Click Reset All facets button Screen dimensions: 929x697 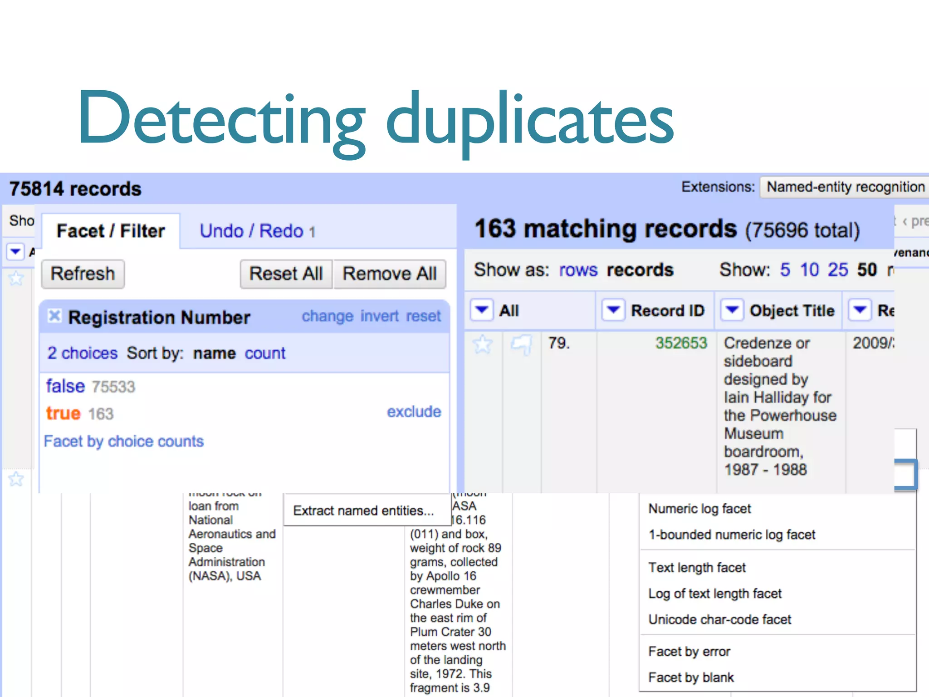[x=286, y=274]
